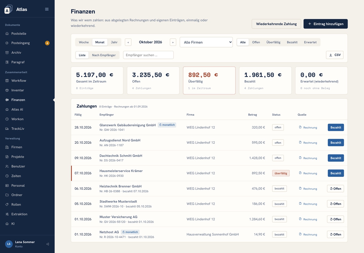Mark Glanzwerk Gebäudereinigung invoice as Bezahlt
364x253 pixels.
tap(336, 128)
